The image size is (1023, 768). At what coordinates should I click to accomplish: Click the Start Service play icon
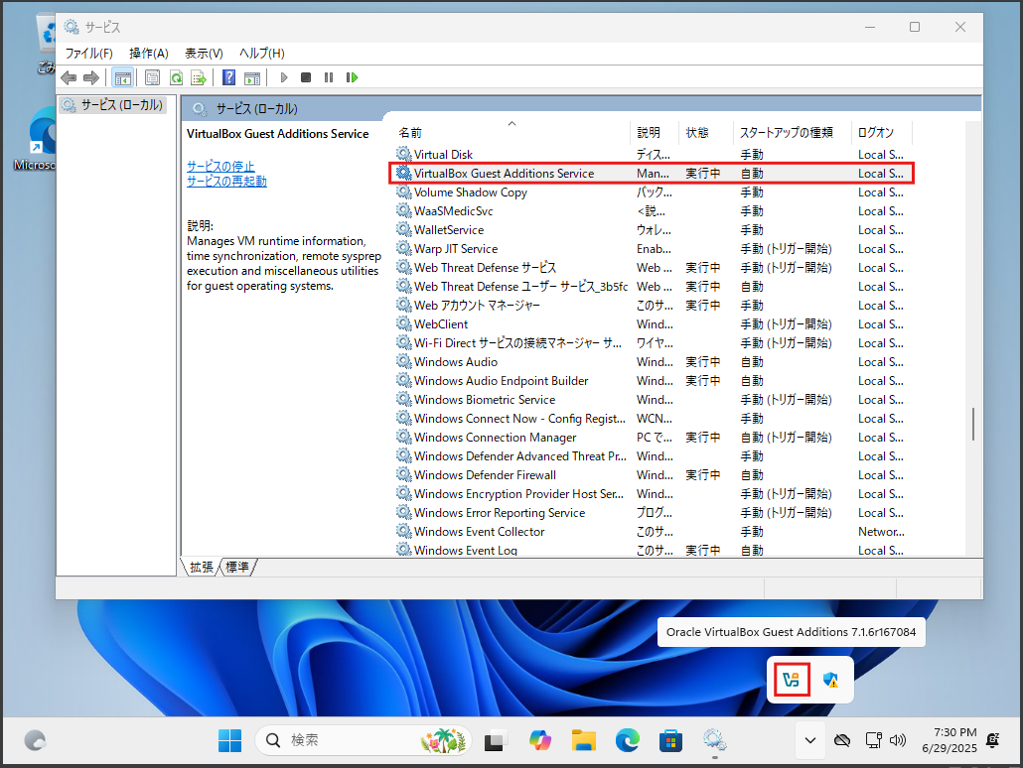pos(284,77)
